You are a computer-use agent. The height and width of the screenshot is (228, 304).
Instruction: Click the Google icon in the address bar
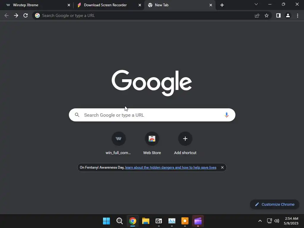(37, 15)
